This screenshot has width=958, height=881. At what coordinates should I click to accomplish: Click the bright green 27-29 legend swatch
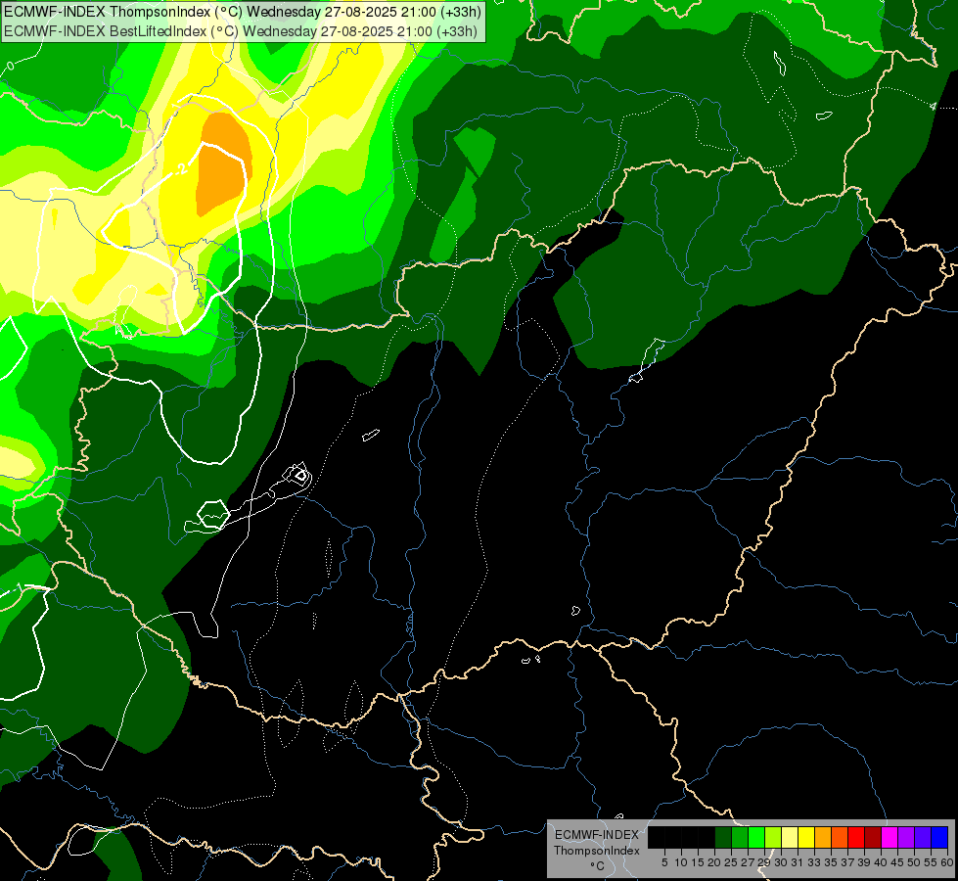756,837
